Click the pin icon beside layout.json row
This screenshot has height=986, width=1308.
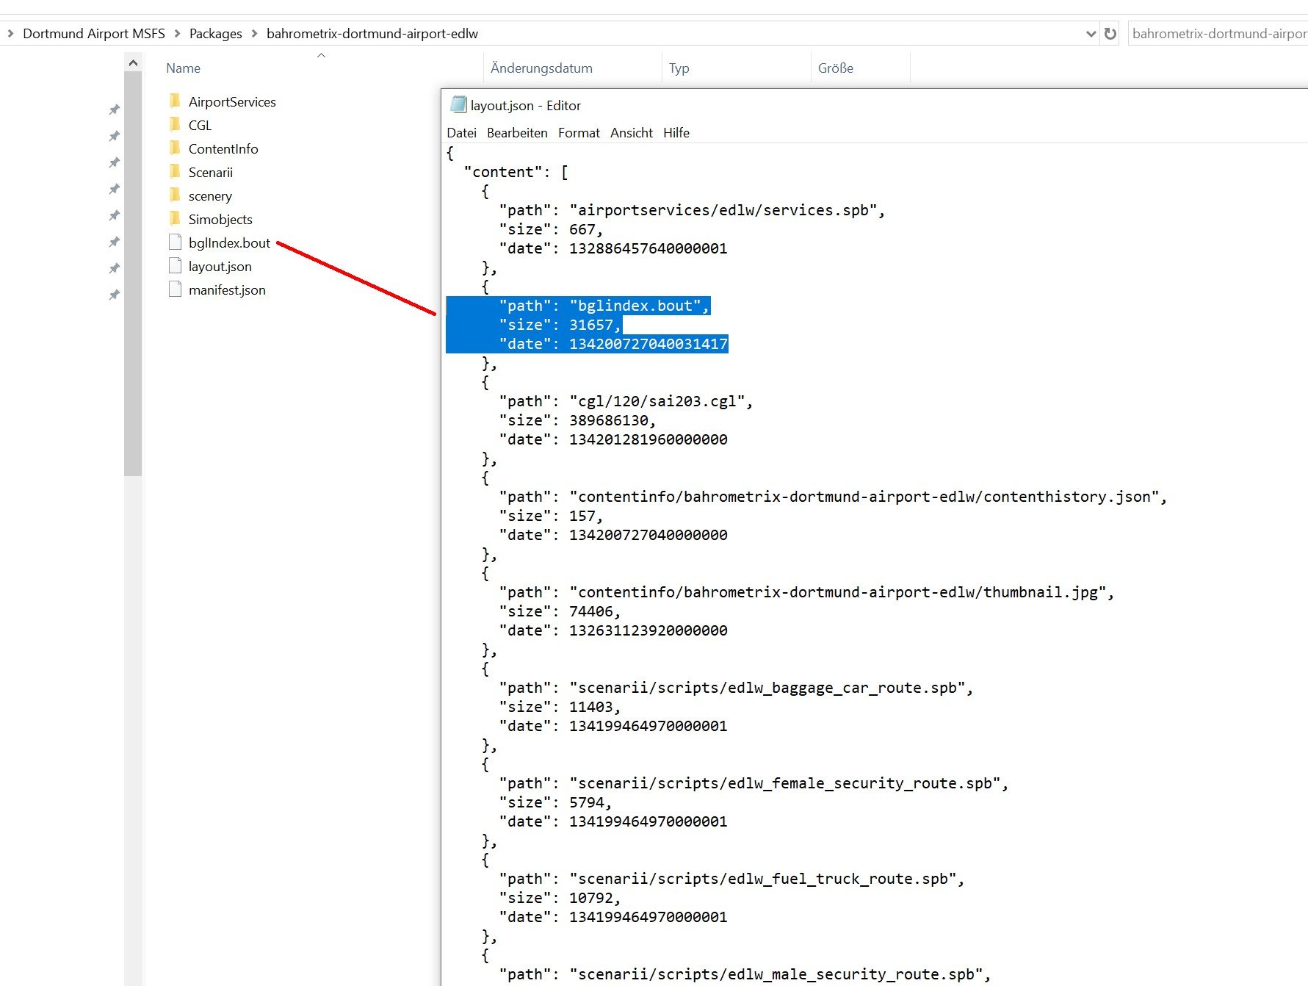[115, 268]
